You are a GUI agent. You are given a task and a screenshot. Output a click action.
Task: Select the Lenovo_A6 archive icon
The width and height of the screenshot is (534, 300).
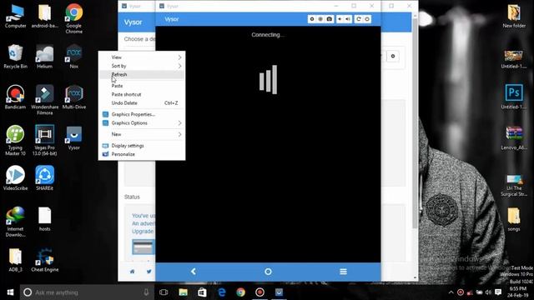[x=514, y=137]
